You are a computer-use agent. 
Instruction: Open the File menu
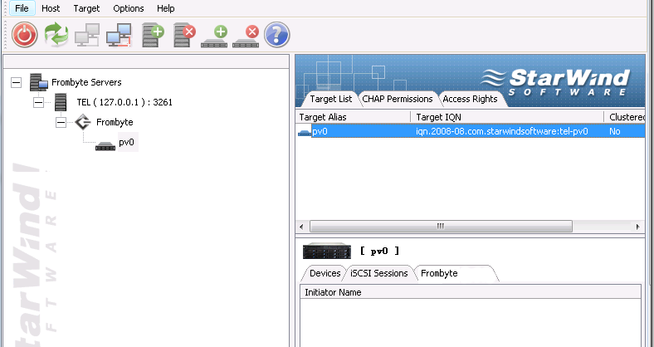point(22,8)
